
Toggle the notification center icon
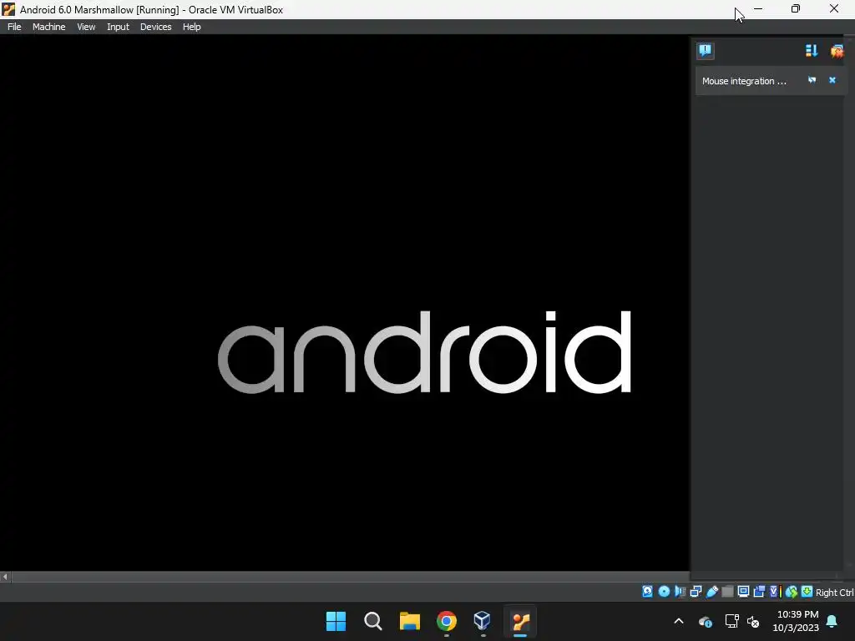705,51
